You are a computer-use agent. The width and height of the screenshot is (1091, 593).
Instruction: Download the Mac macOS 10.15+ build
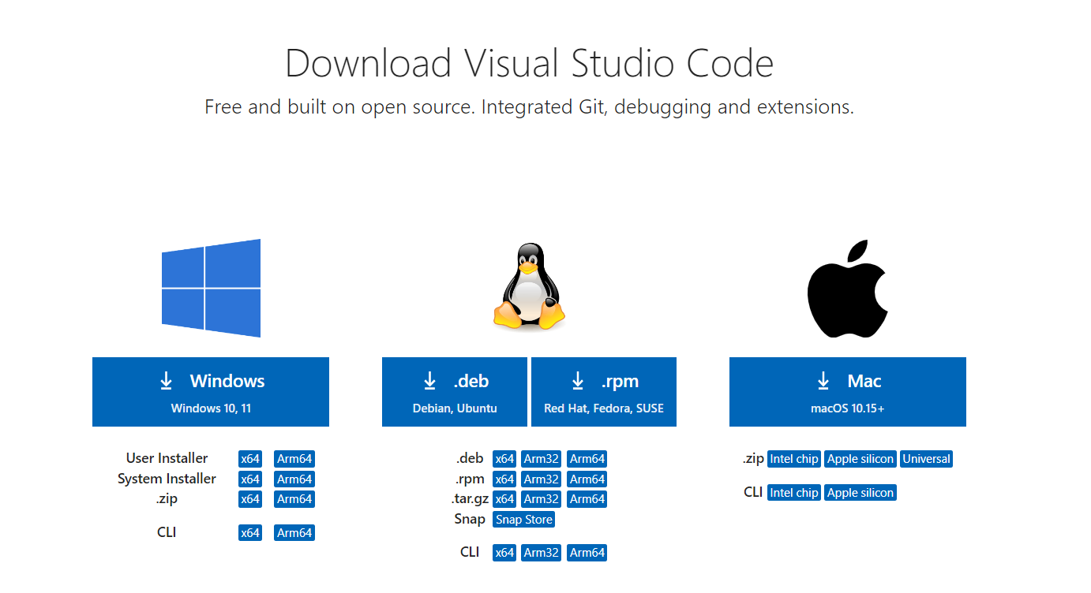point(848,392)
